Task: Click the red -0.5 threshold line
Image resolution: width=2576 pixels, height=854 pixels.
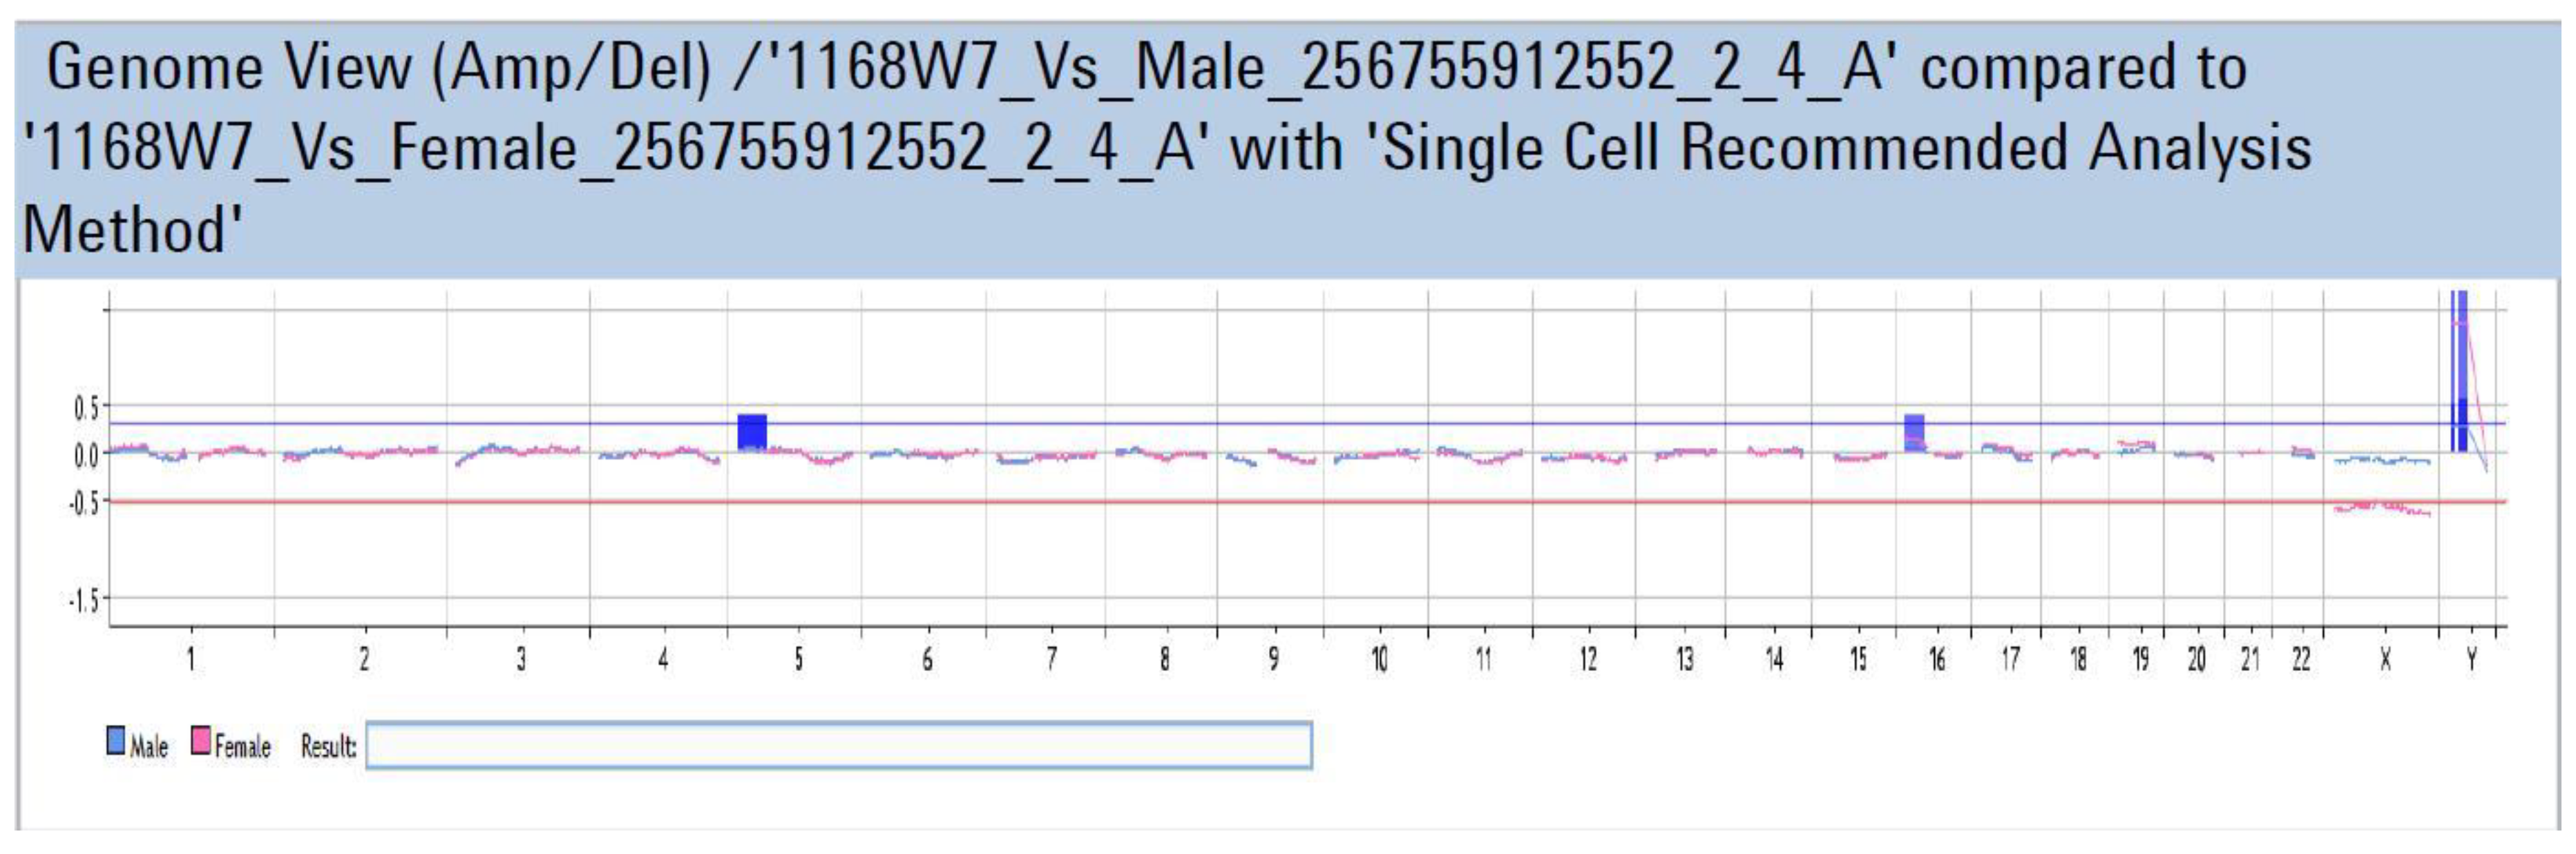Action: (x=1200, y=501)
